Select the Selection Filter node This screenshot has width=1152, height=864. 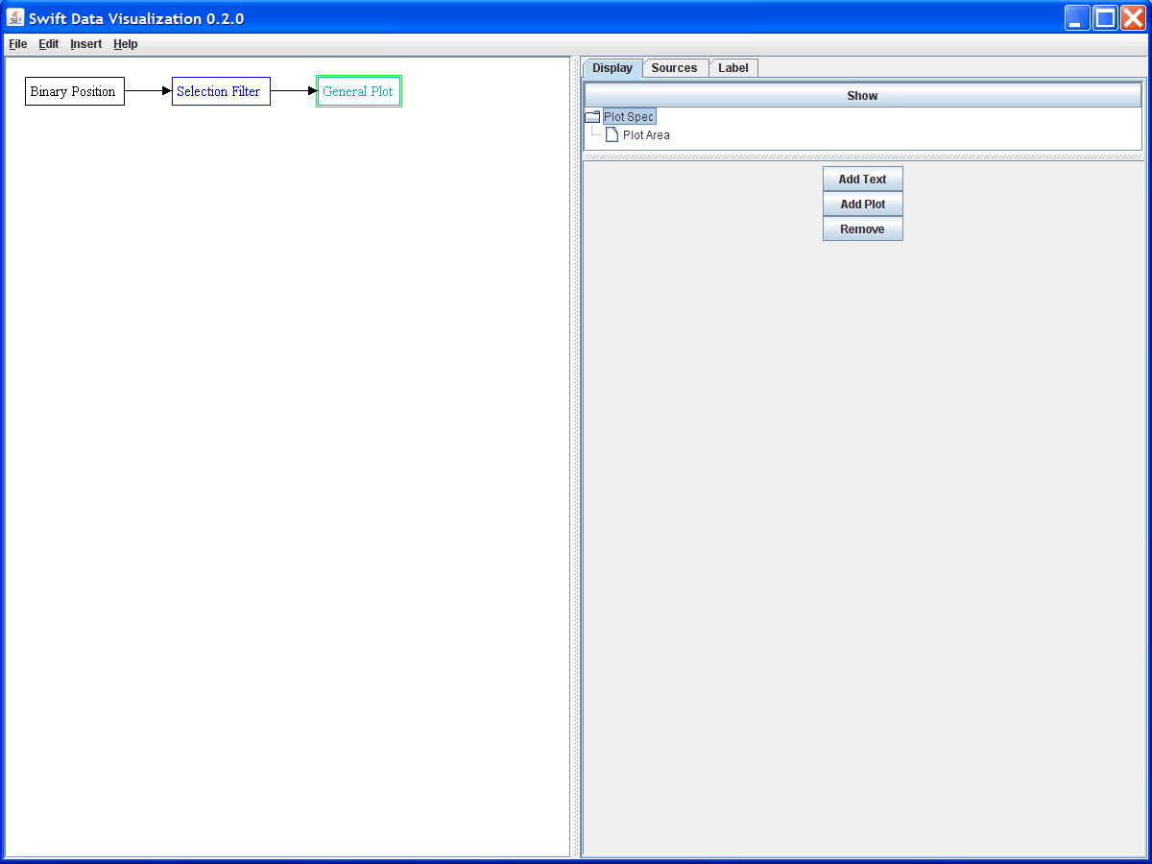pos(221,91)
